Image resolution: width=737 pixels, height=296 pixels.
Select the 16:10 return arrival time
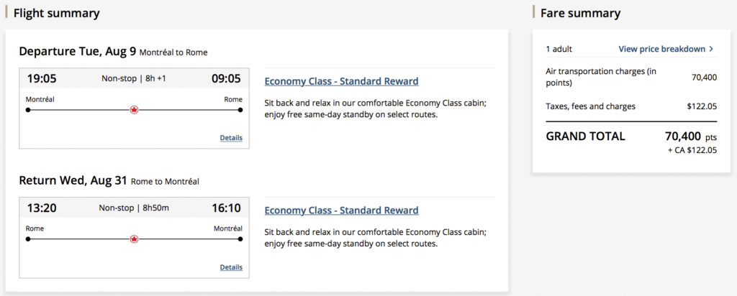pos(226,208)
